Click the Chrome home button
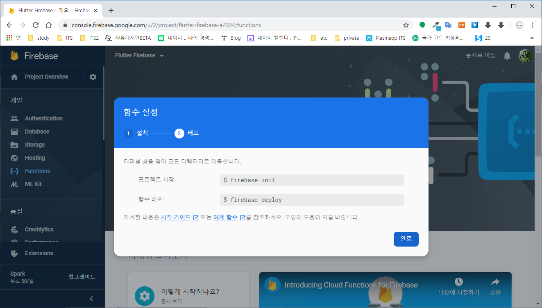This screenshot has height=308, width=542. click(49, 25)
